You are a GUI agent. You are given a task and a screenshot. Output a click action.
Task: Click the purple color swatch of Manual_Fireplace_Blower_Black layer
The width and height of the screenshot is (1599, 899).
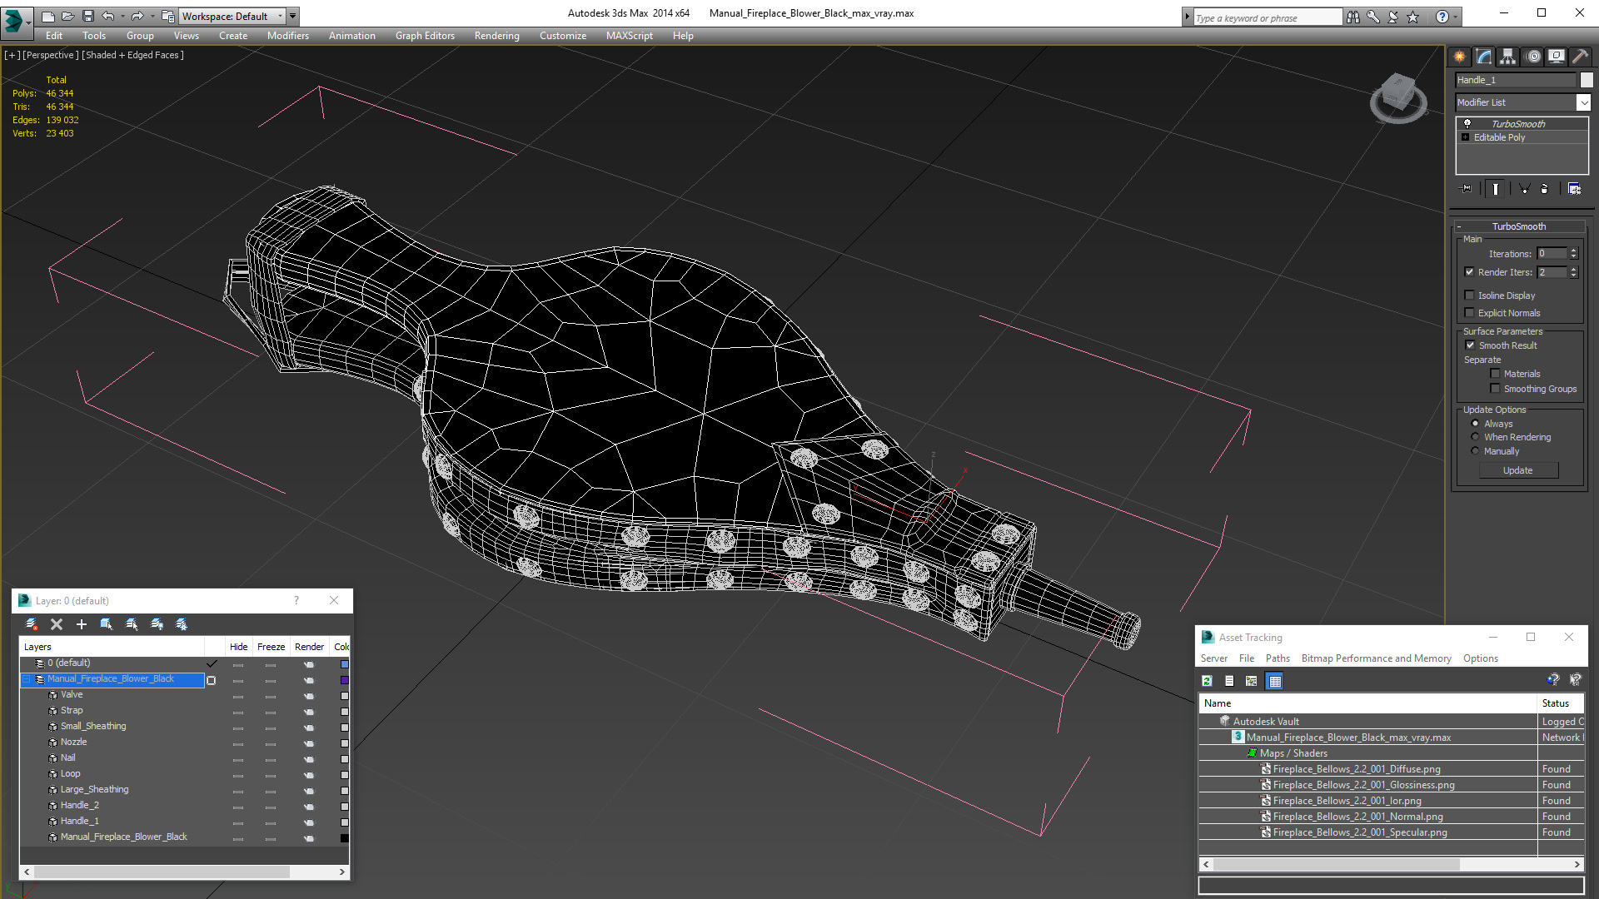(x=344, y=680)
